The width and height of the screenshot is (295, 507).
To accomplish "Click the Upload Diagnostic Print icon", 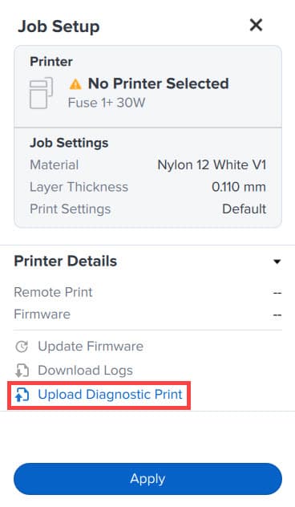I will point(22,395).
